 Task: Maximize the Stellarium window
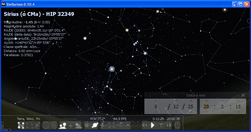241,4
